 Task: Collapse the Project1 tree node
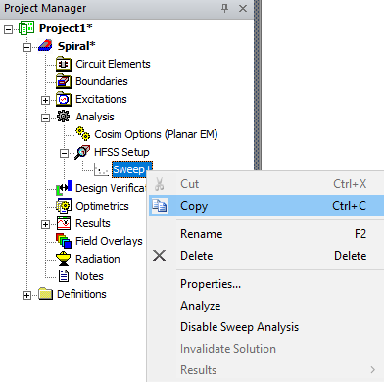9,29
